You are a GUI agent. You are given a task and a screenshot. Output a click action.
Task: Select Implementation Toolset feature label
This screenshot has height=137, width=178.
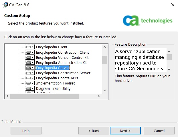point(55,83)
